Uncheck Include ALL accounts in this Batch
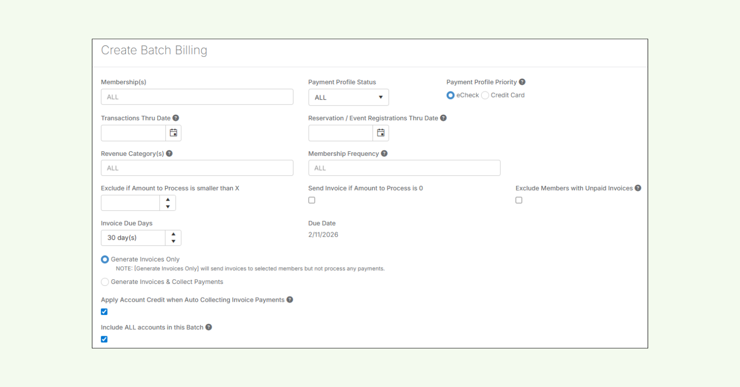Image resolution: width=740 pixels, height=387 pixels. point(104,339)
